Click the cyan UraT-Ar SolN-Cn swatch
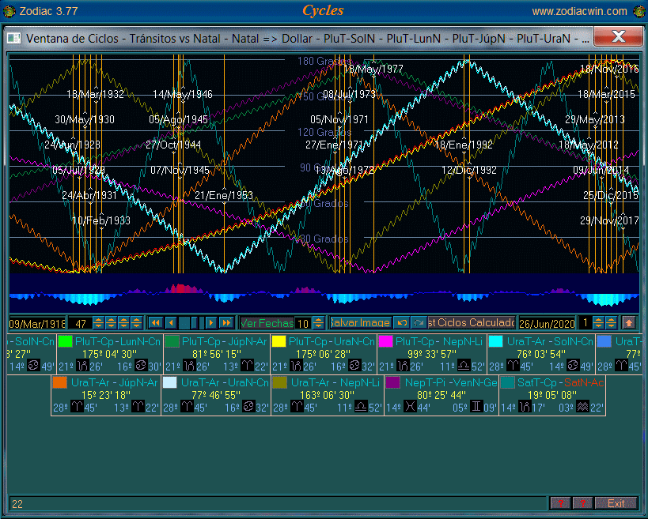This screenshot has height=519, width=648. [495, 341]
